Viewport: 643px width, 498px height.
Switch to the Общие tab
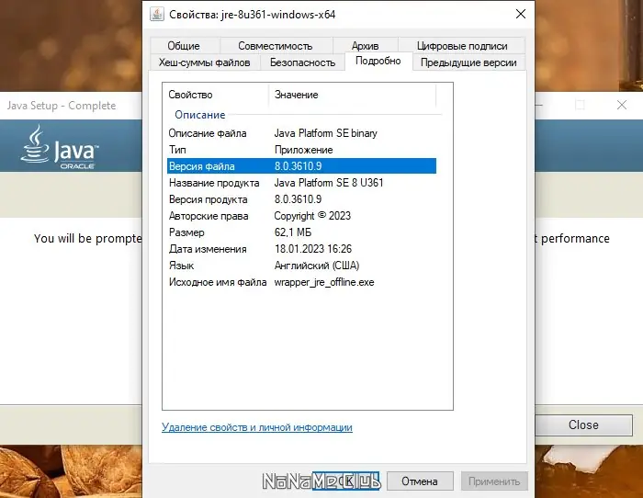click(x=184, y=46)
